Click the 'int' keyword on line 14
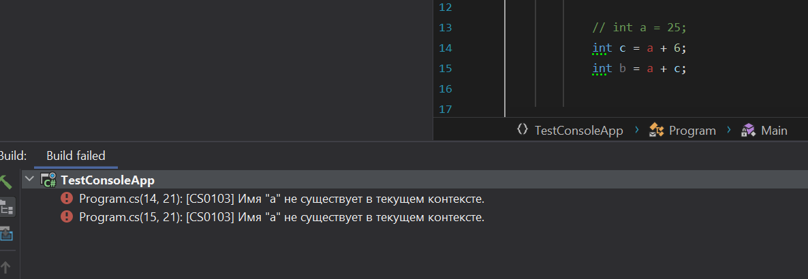808x279 pixels. click(602, 48)
